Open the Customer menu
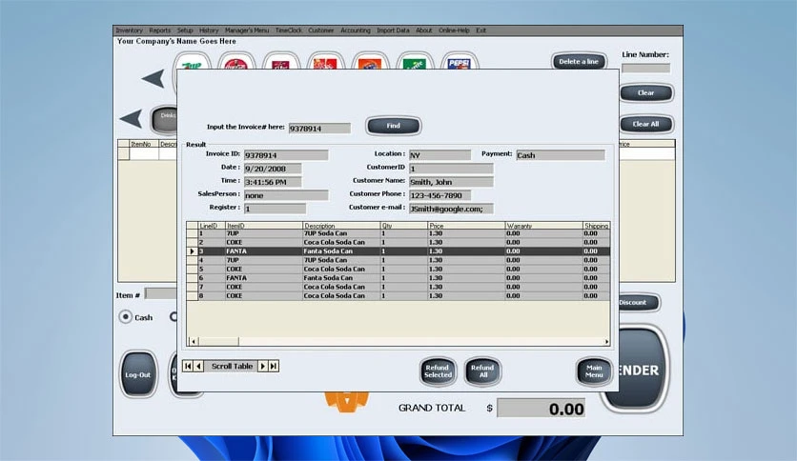 [321, 30]
